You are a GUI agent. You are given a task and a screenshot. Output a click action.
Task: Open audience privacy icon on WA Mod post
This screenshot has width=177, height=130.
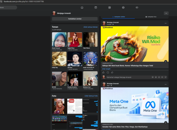click(x=113, y=24)
